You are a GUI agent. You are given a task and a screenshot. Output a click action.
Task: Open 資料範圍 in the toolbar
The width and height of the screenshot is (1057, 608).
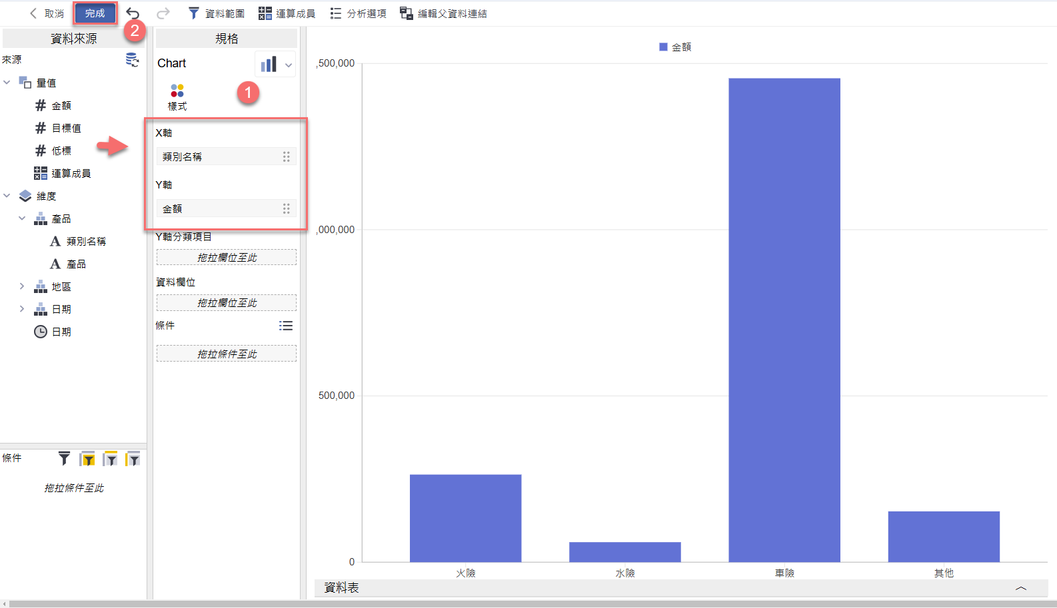tap(217, 13)
